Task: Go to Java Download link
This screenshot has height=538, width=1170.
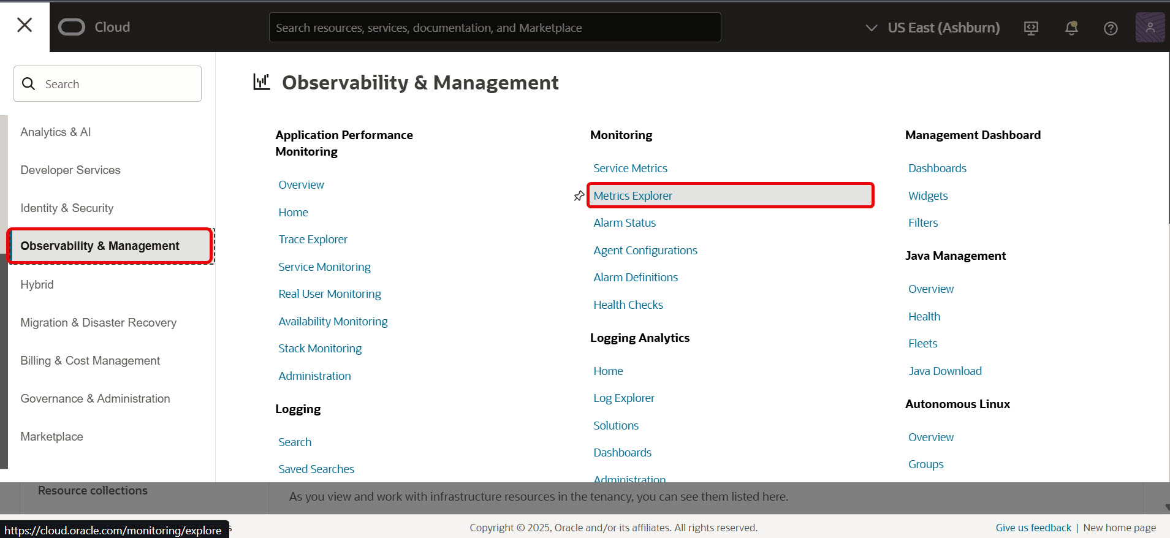Action: (x=944, y=371)
